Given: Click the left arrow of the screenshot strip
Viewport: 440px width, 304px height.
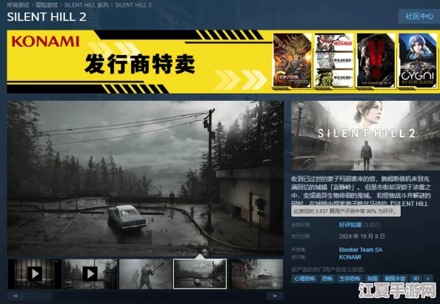Looking at the screenshot, I should [x=16, y=296].
